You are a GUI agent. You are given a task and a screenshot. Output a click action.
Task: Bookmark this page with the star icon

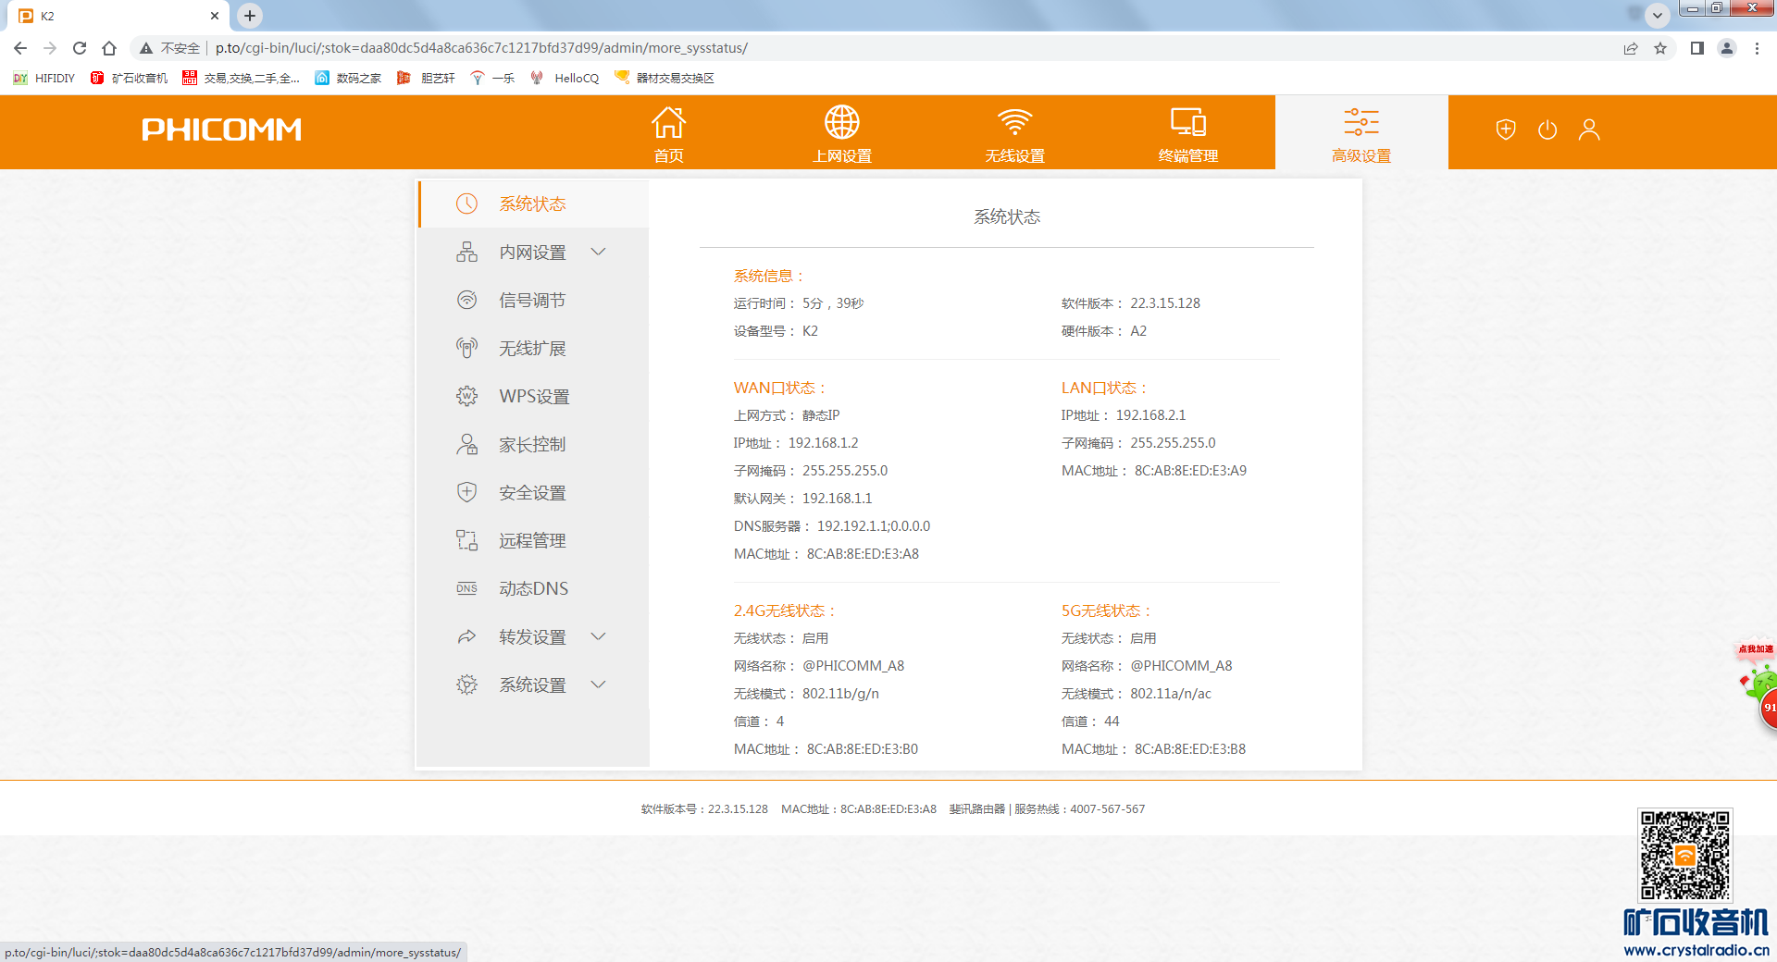1660,48
